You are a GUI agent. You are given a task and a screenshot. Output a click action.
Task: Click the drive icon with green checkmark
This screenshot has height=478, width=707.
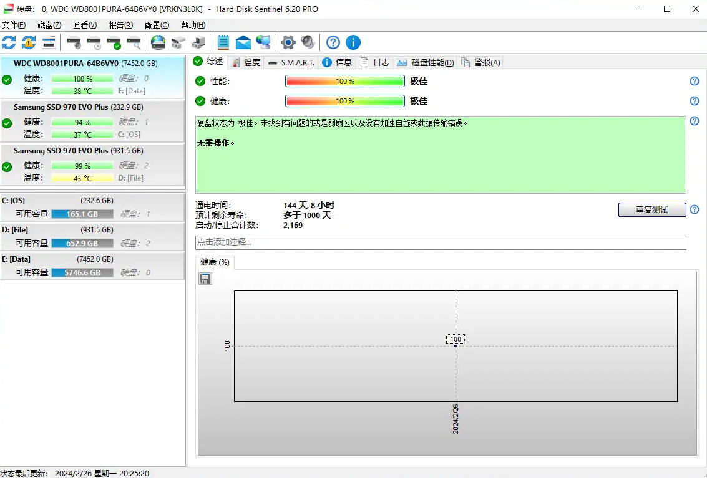click(x=114, y=43)
